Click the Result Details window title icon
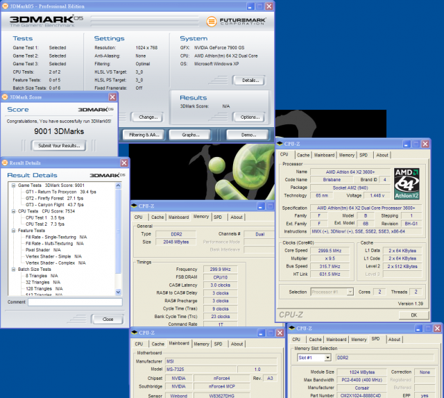 point(5,163)
